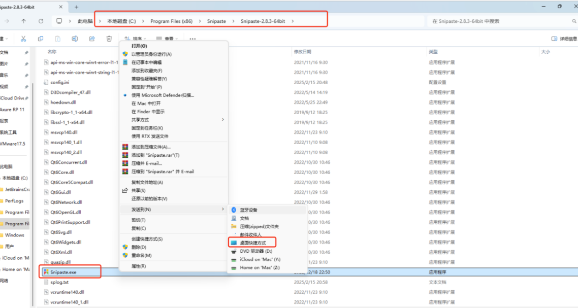Viewport: 578px width, 308px height.
Task: Click the share icon beside 共享(S)
Action: (125, 190)
